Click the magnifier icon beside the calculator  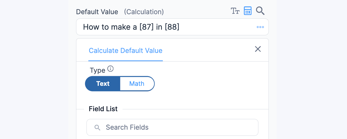pyautogui.click(x=260, y=11)
